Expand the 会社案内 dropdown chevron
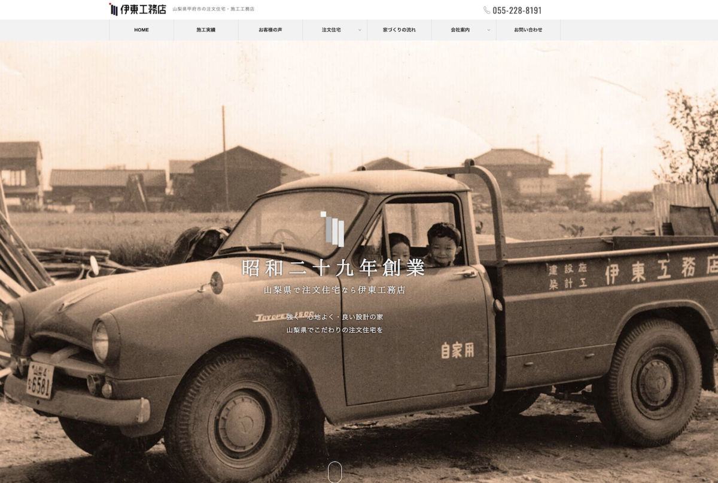The width and height of the screenshot is (718, 483). point(488,30)
